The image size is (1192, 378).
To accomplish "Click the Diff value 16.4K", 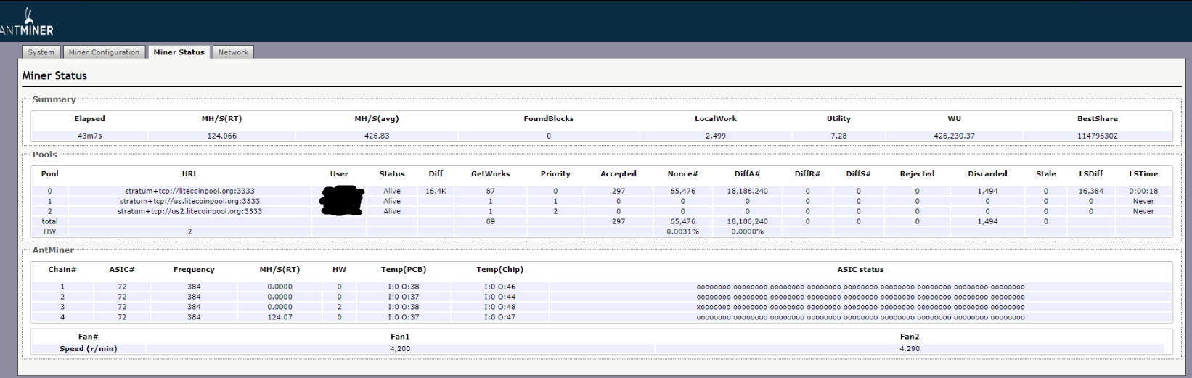I will tap(436, 191).
